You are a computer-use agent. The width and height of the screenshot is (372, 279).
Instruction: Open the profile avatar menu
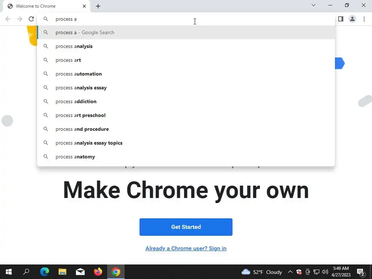(x=352, y=19)
